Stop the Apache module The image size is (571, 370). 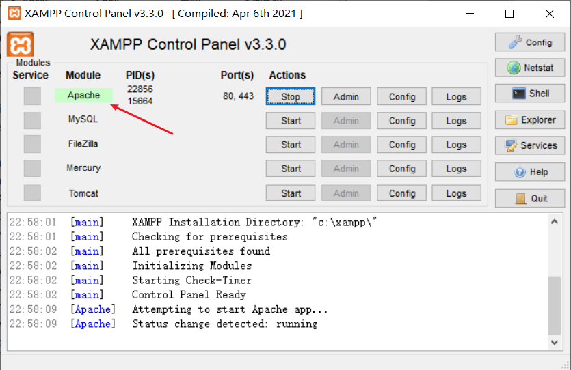point(291,96)
